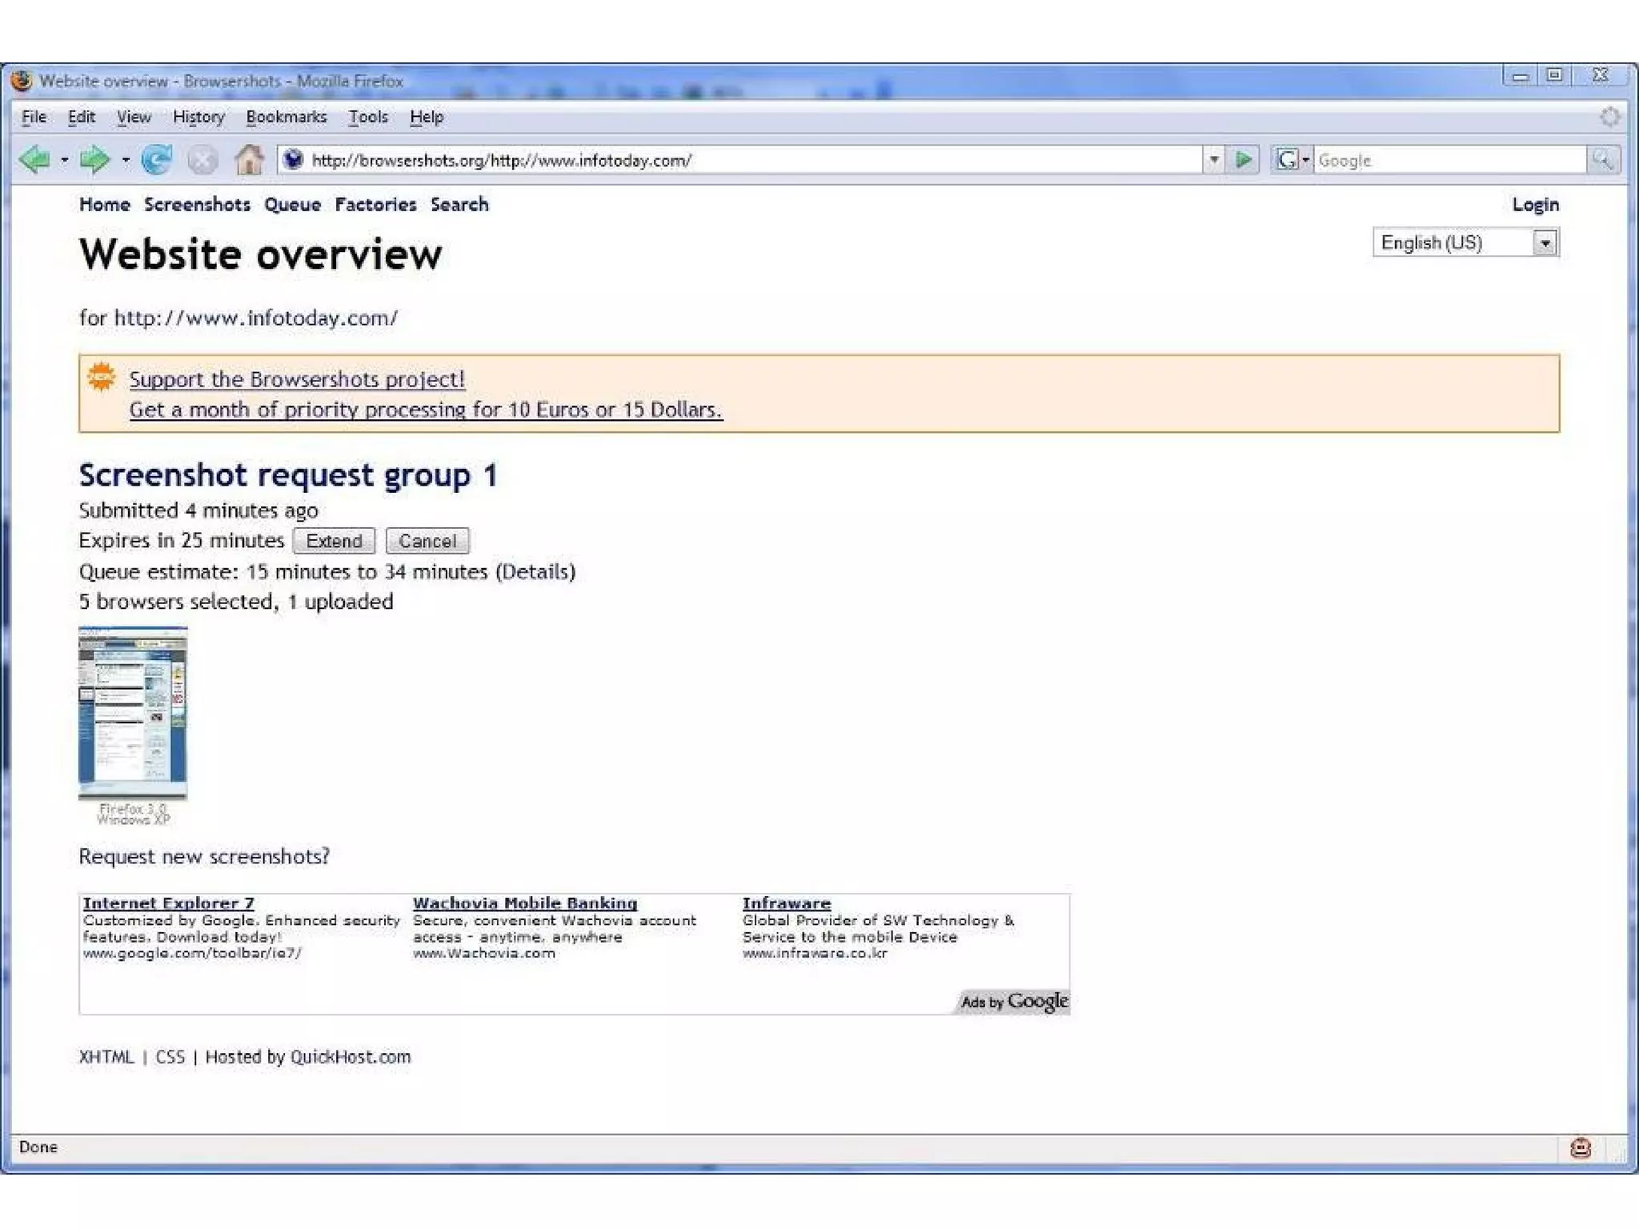
Task: Click the green Go button by address bar
Action: tap(1244, 160)
